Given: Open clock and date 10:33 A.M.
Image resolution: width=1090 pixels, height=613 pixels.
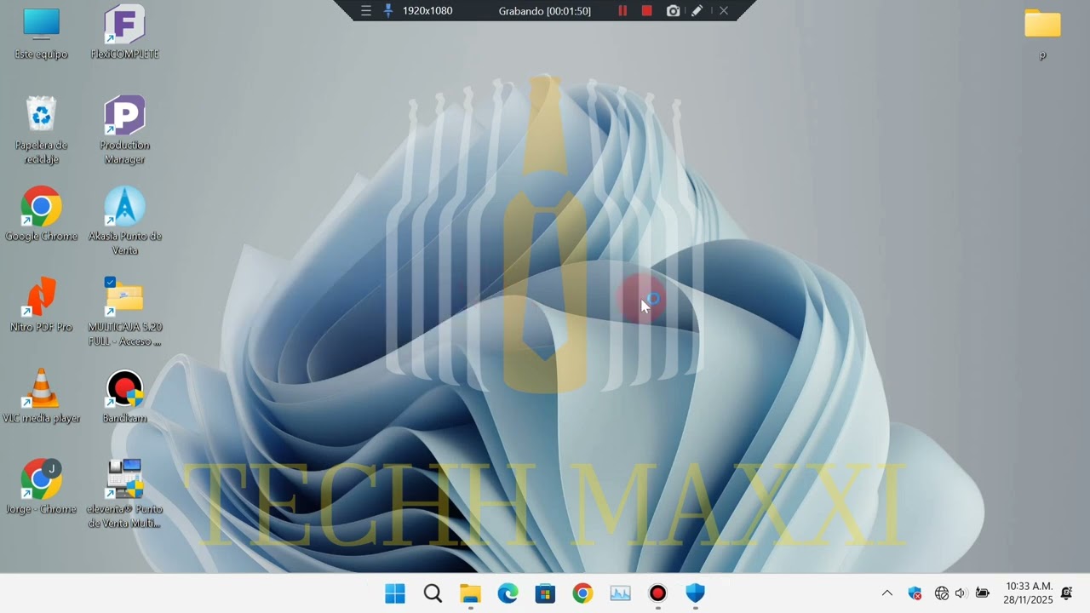Looking at the screenshot, I should [1029, 593].
